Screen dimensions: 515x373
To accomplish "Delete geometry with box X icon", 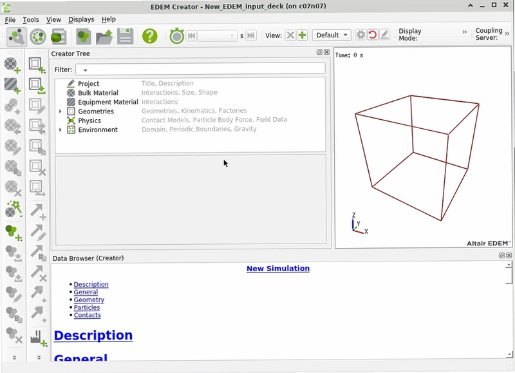I will 37,167.
